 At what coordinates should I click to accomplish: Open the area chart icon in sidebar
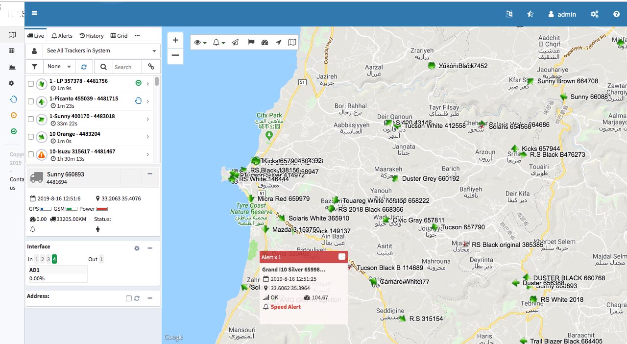pyautogui.click(x=12, y=67)
